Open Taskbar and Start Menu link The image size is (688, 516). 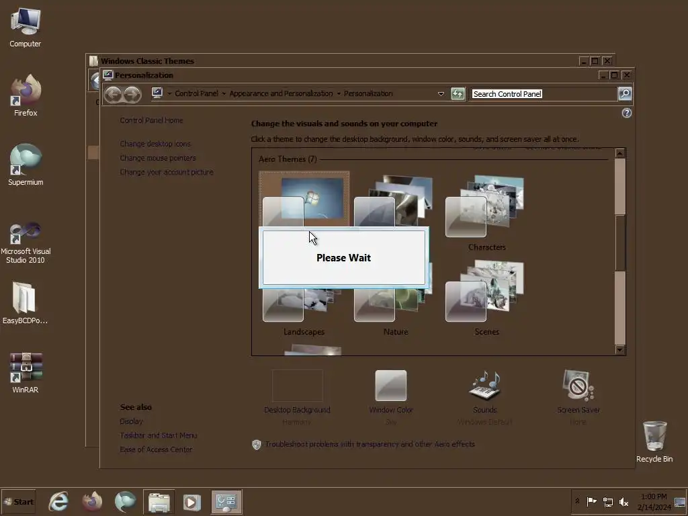coord(159,435)
